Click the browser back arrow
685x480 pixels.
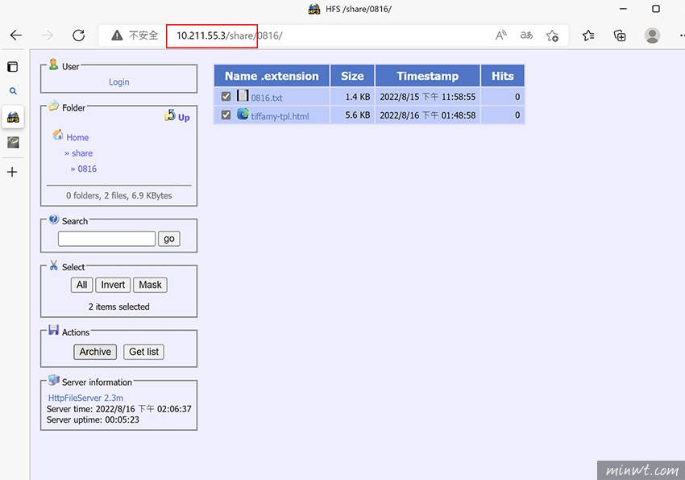click(x=16, y=35)
